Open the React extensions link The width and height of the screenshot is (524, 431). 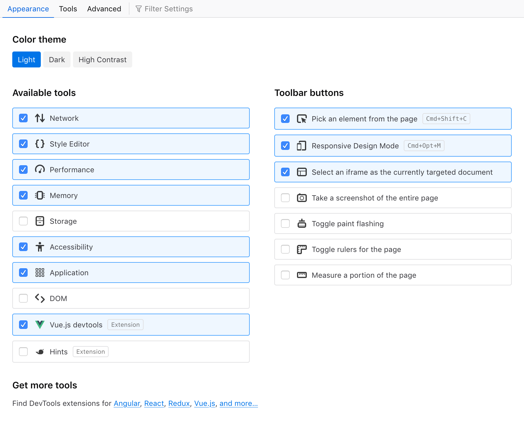pyautogui.click(x=154, y=403)
